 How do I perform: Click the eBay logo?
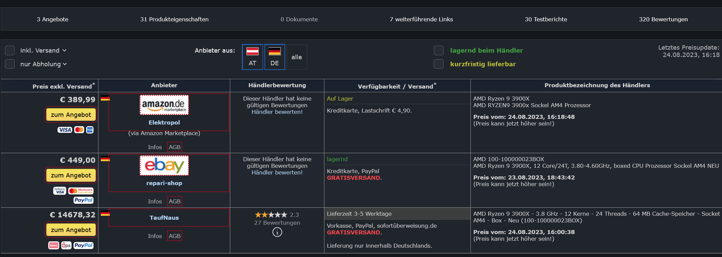click(164, 165)
